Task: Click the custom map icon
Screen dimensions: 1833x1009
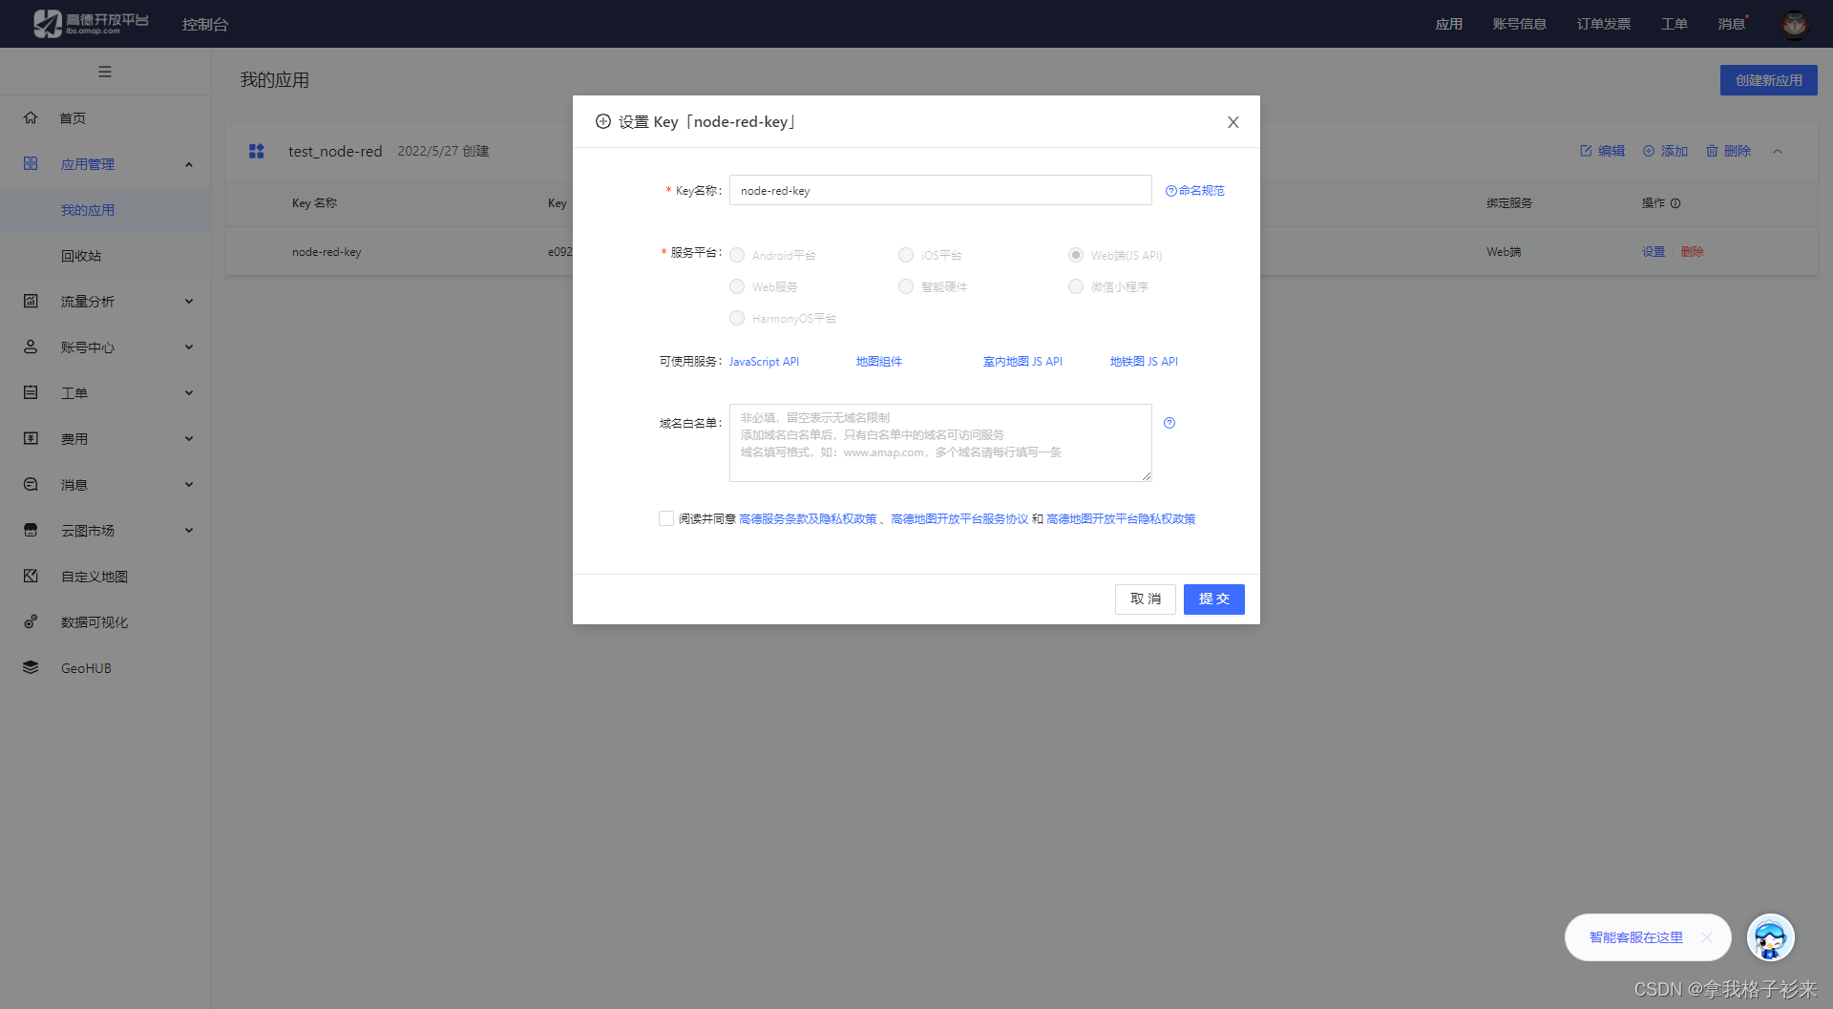Action: (x=31, y=576)
